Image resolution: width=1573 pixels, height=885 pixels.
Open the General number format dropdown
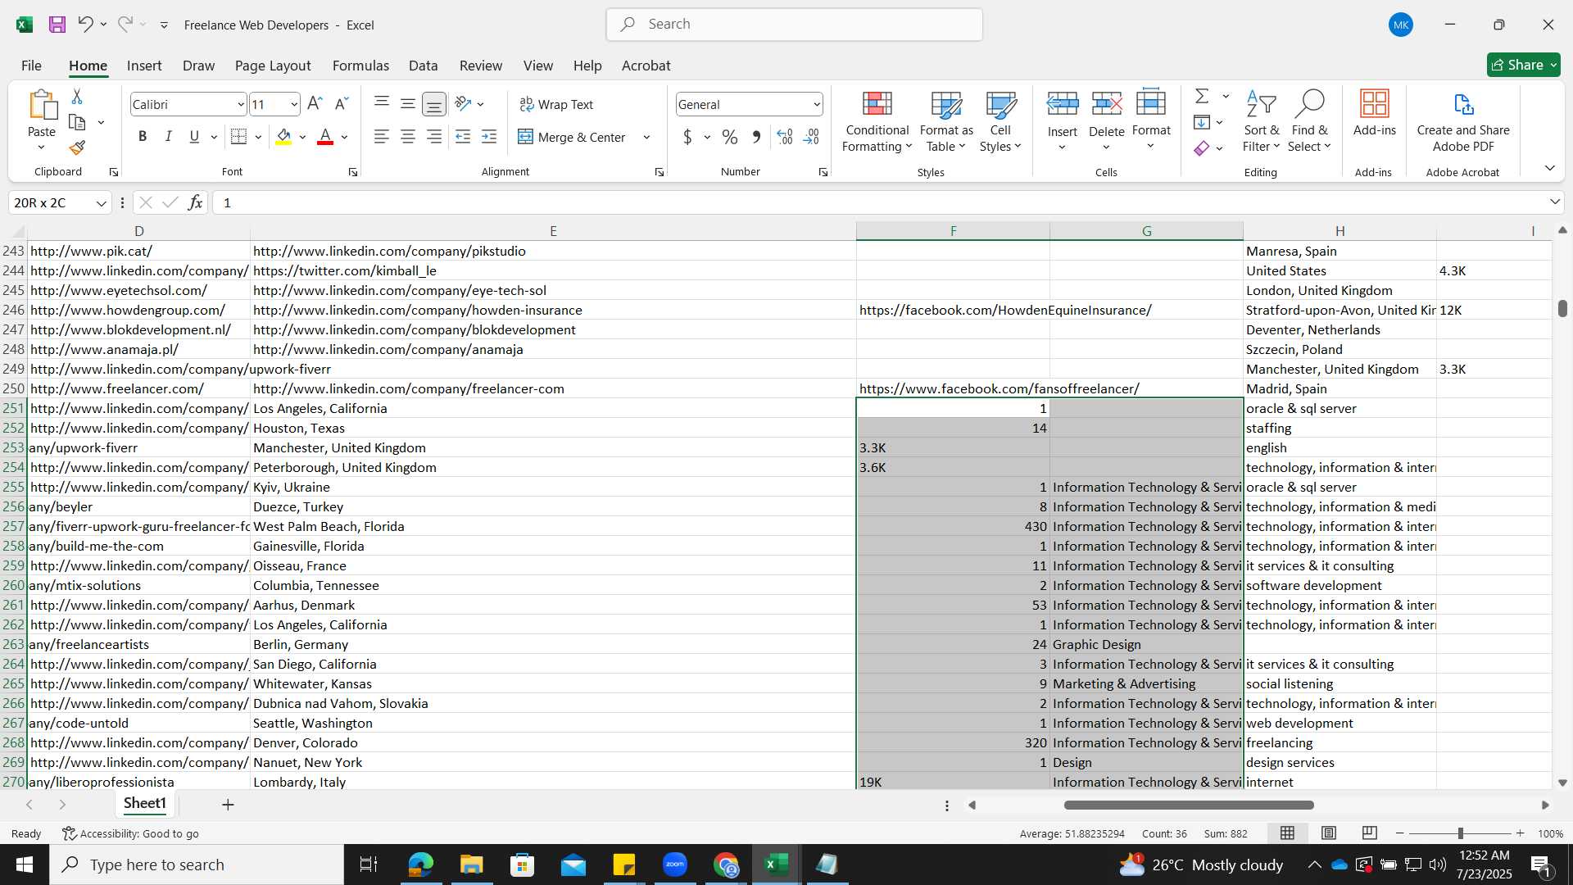(817, 104)
